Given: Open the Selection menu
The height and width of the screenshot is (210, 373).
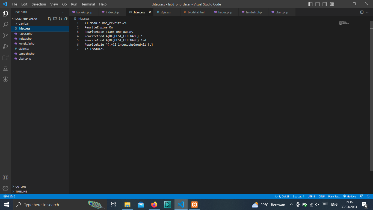Looking at the screenshot, I should click(39, 4).
